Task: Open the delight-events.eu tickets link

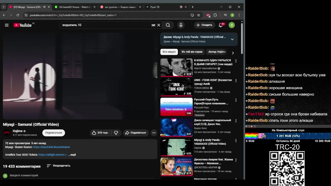Action: [53, 155]
